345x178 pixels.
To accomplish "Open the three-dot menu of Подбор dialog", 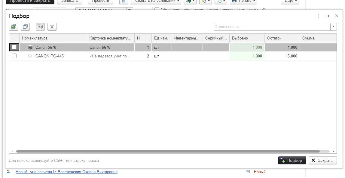I will coord(318,16).
